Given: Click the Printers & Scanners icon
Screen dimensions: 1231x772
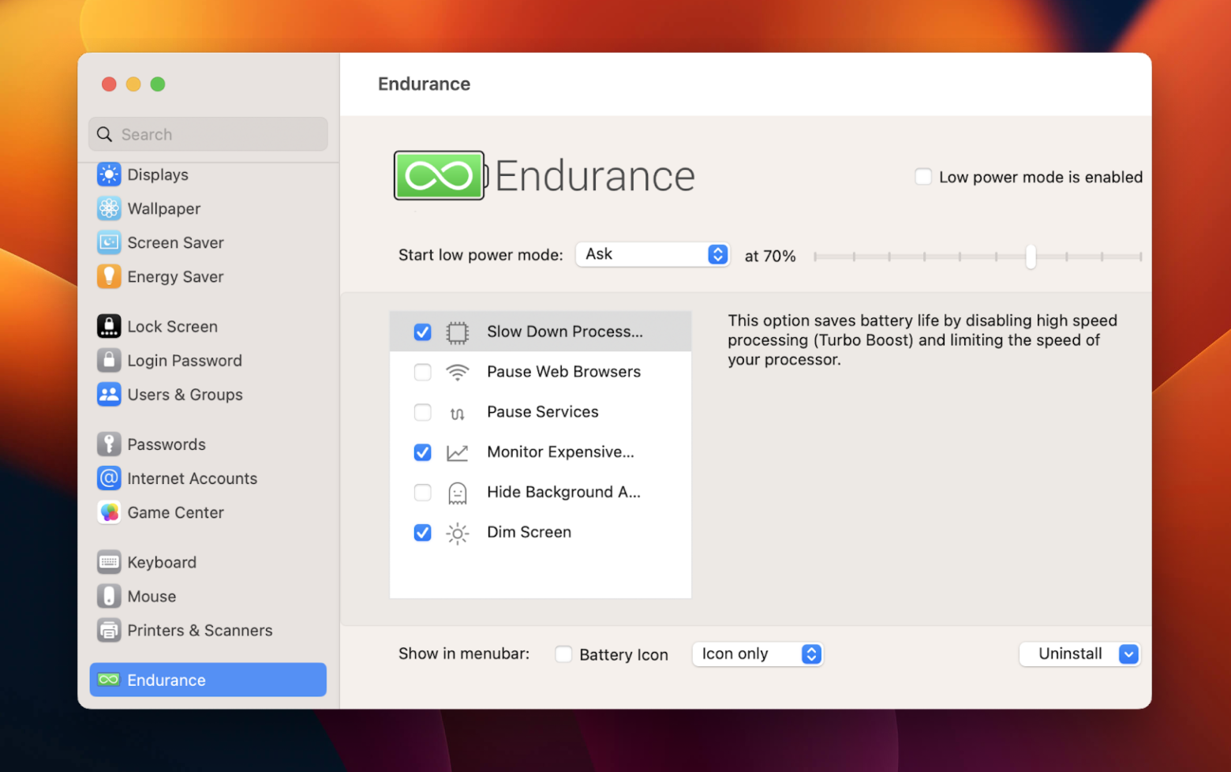Looking at the screenshot, I should pos(109,630).
